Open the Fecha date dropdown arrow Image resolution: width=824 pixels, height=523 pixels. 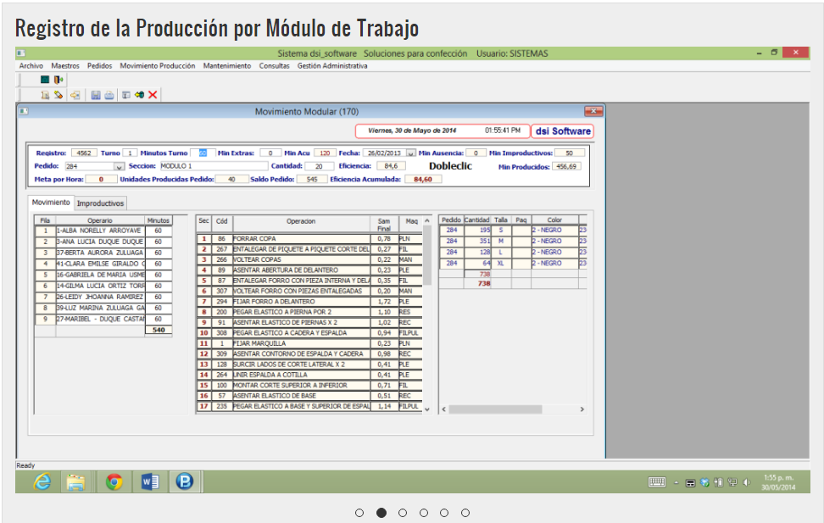coord(411,153)
